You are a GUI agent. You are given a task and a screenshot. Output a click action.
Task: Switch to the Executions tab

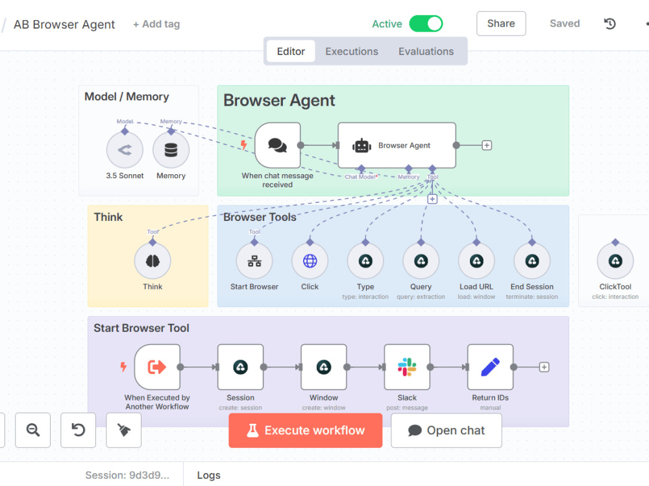(351, 51)
